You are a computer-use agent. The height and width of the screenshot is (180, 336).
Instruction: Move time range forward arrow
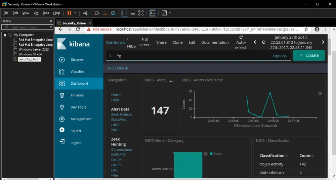(323, 42)
